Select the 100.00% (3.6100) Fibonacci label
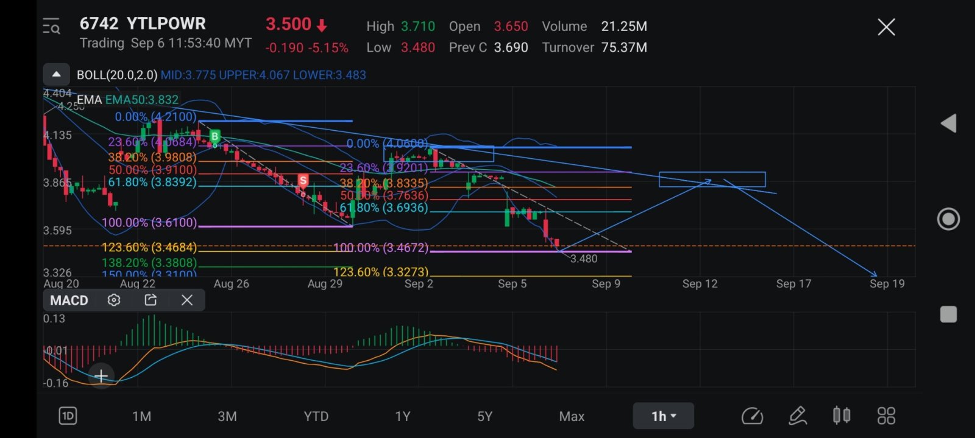Image resolution: width=975 pixels, height=438 pixels. coord(149,223)
